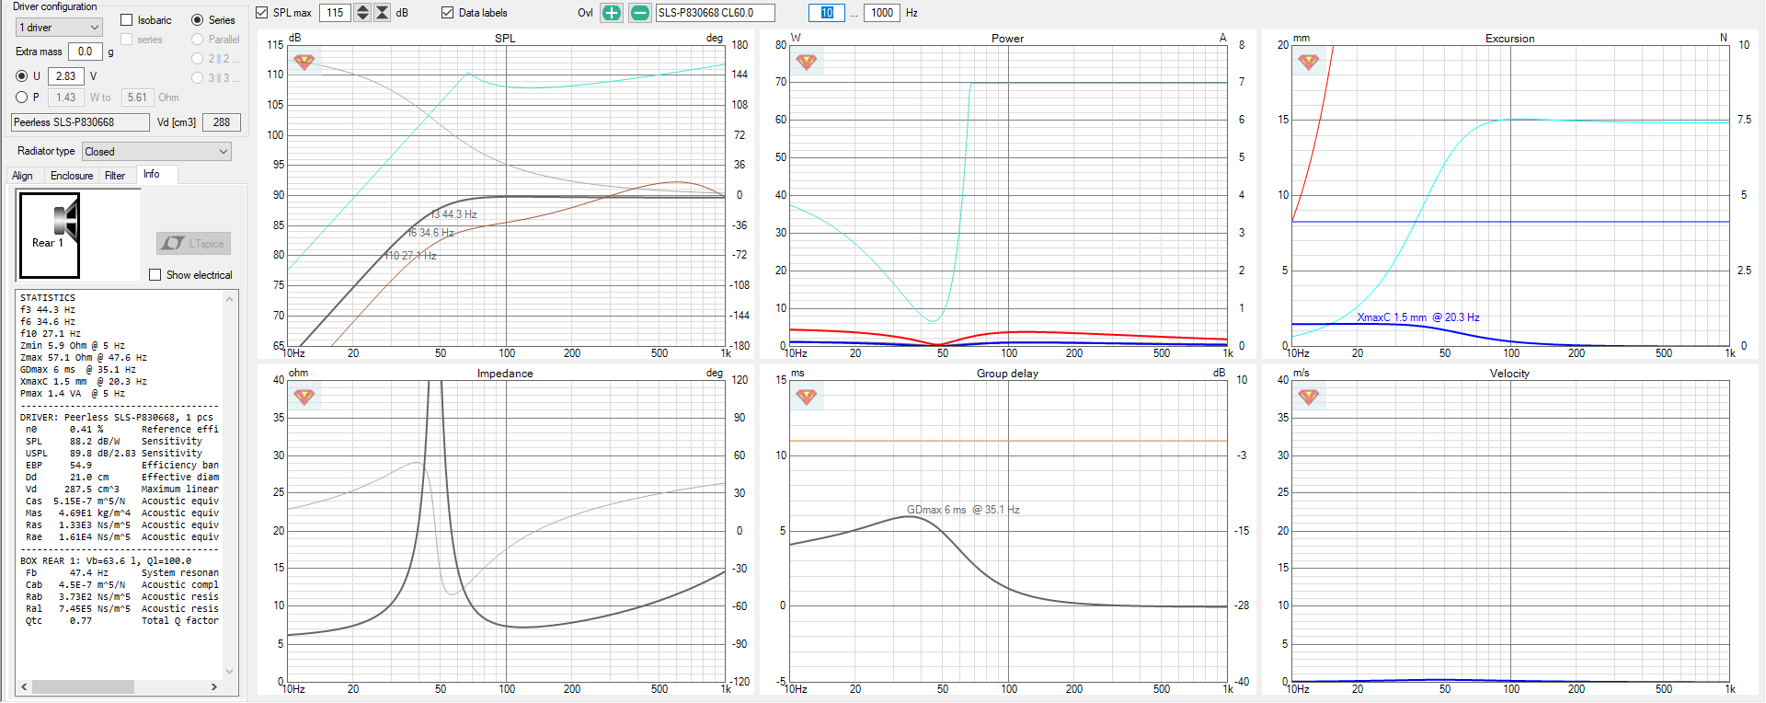Click the diamond icon on the Group delay chart
1766x703 pixels.
807,397
